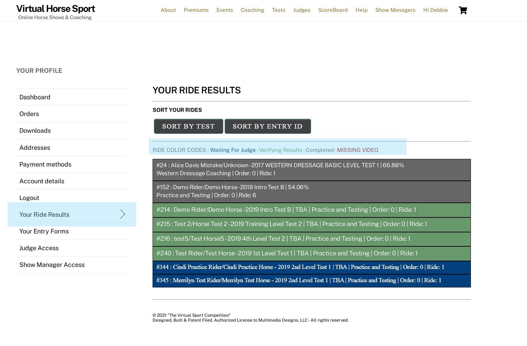
Task: Click the Virtual Horse Sport site title
Action: 55,9
